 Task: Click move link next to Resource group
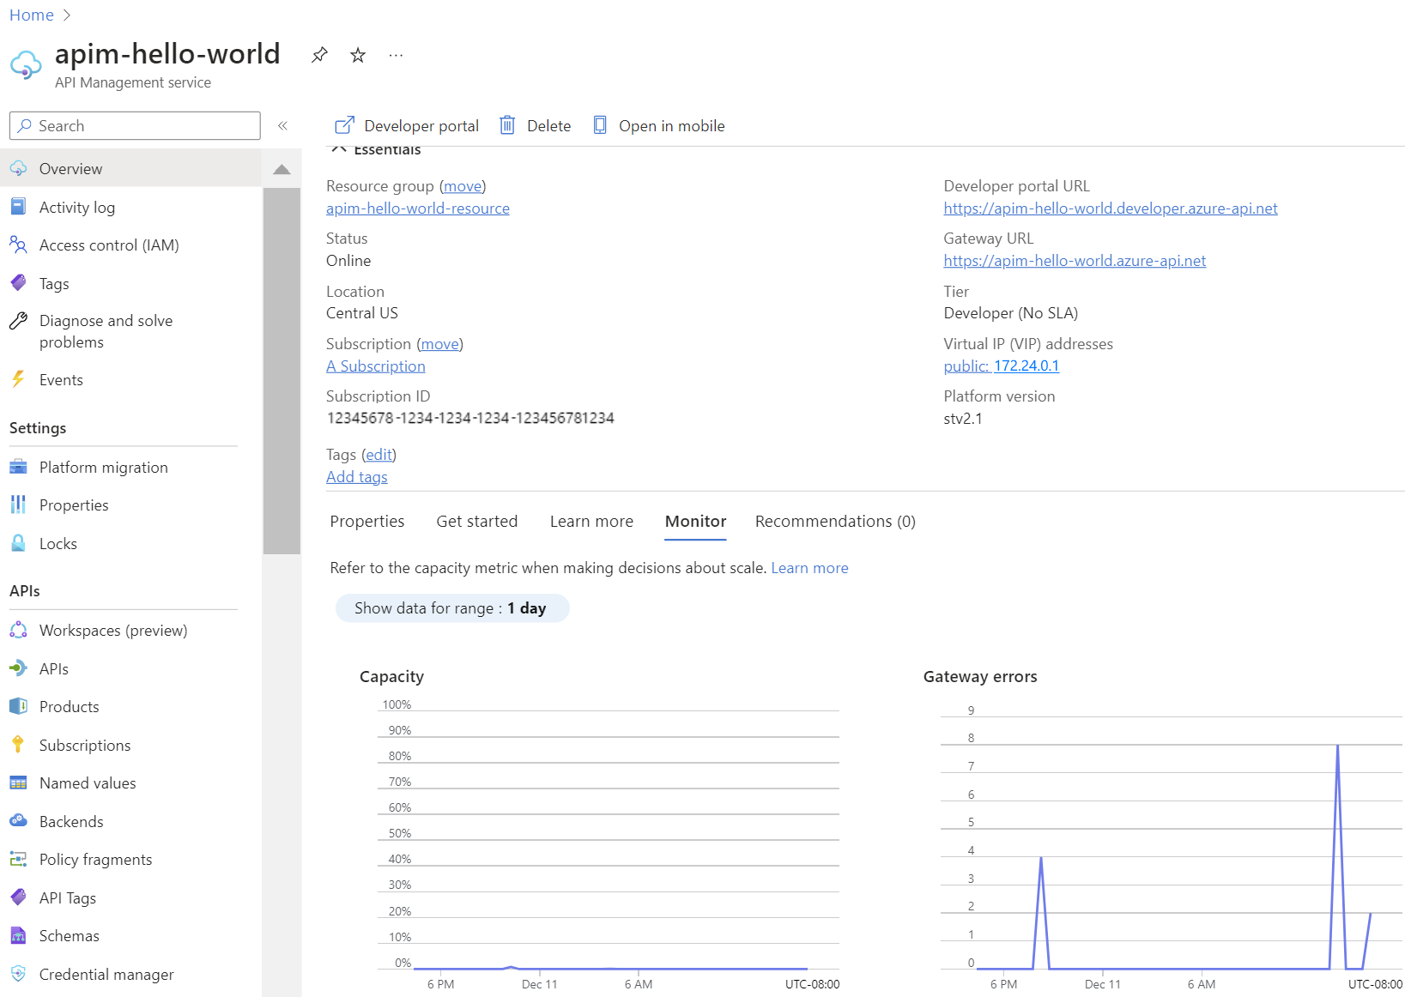(x=463, y=186)
